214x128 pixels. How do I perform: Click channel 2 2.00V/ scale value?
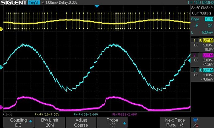tap(208, 60)
